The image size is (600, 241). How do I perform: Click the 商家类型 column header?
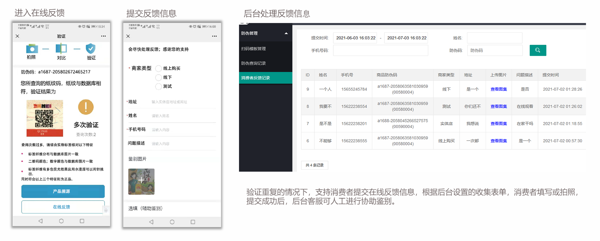tap(446, 75)
